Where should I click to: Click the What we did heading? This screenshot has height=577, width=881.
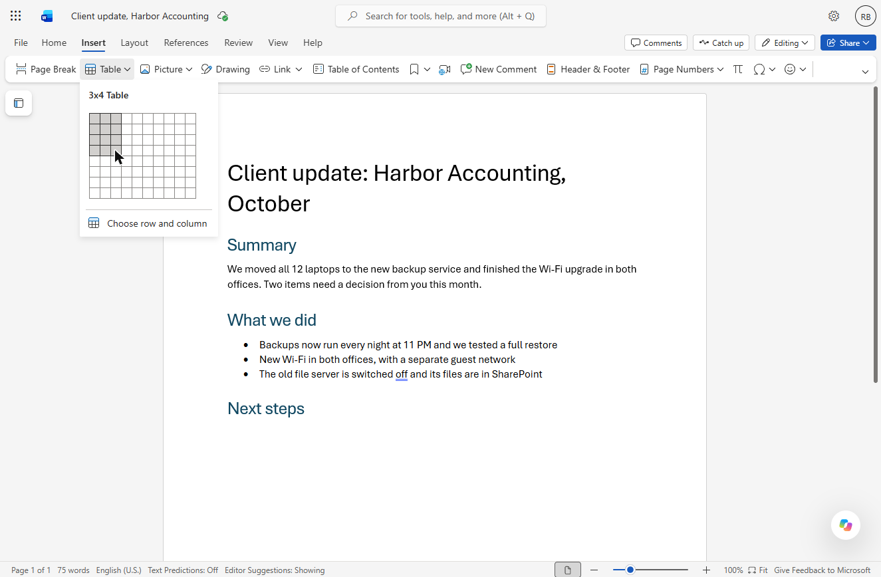pos(272,320)
